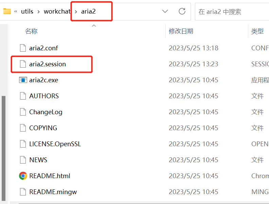Select the aria2c.exe file name

(43, 80)
